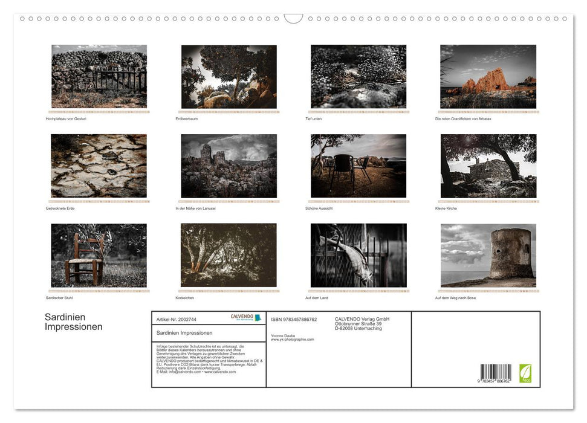Image resolution: width=587 pixels, height=423 pixels.
Task: Open the Schöne Aussicht chairs photo
Action: (x=358, y=166)
